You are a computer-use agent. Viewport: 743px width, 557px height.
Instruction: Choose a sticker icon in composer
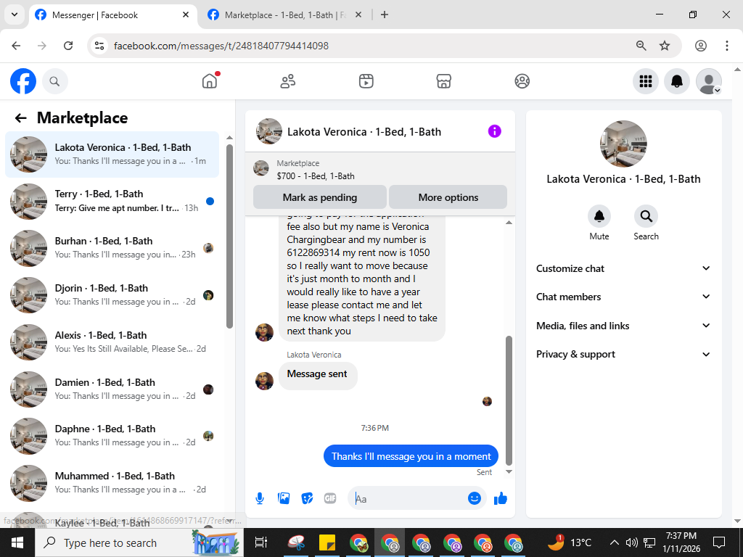point(307,498)
